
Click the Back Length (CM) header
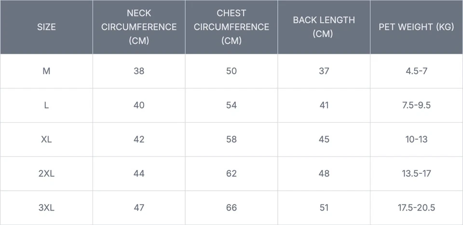(x=324, y=27)
